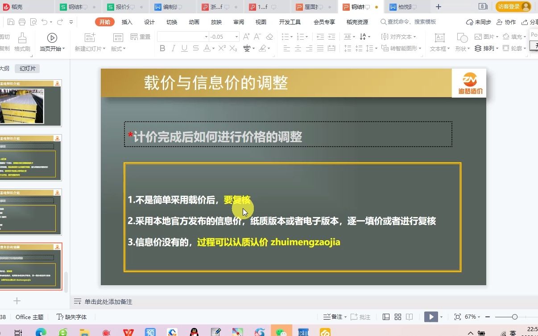This screenshot has height=336, width=538.
Task: Expand the font size dropdown
Action: click(x=237, y=37)
